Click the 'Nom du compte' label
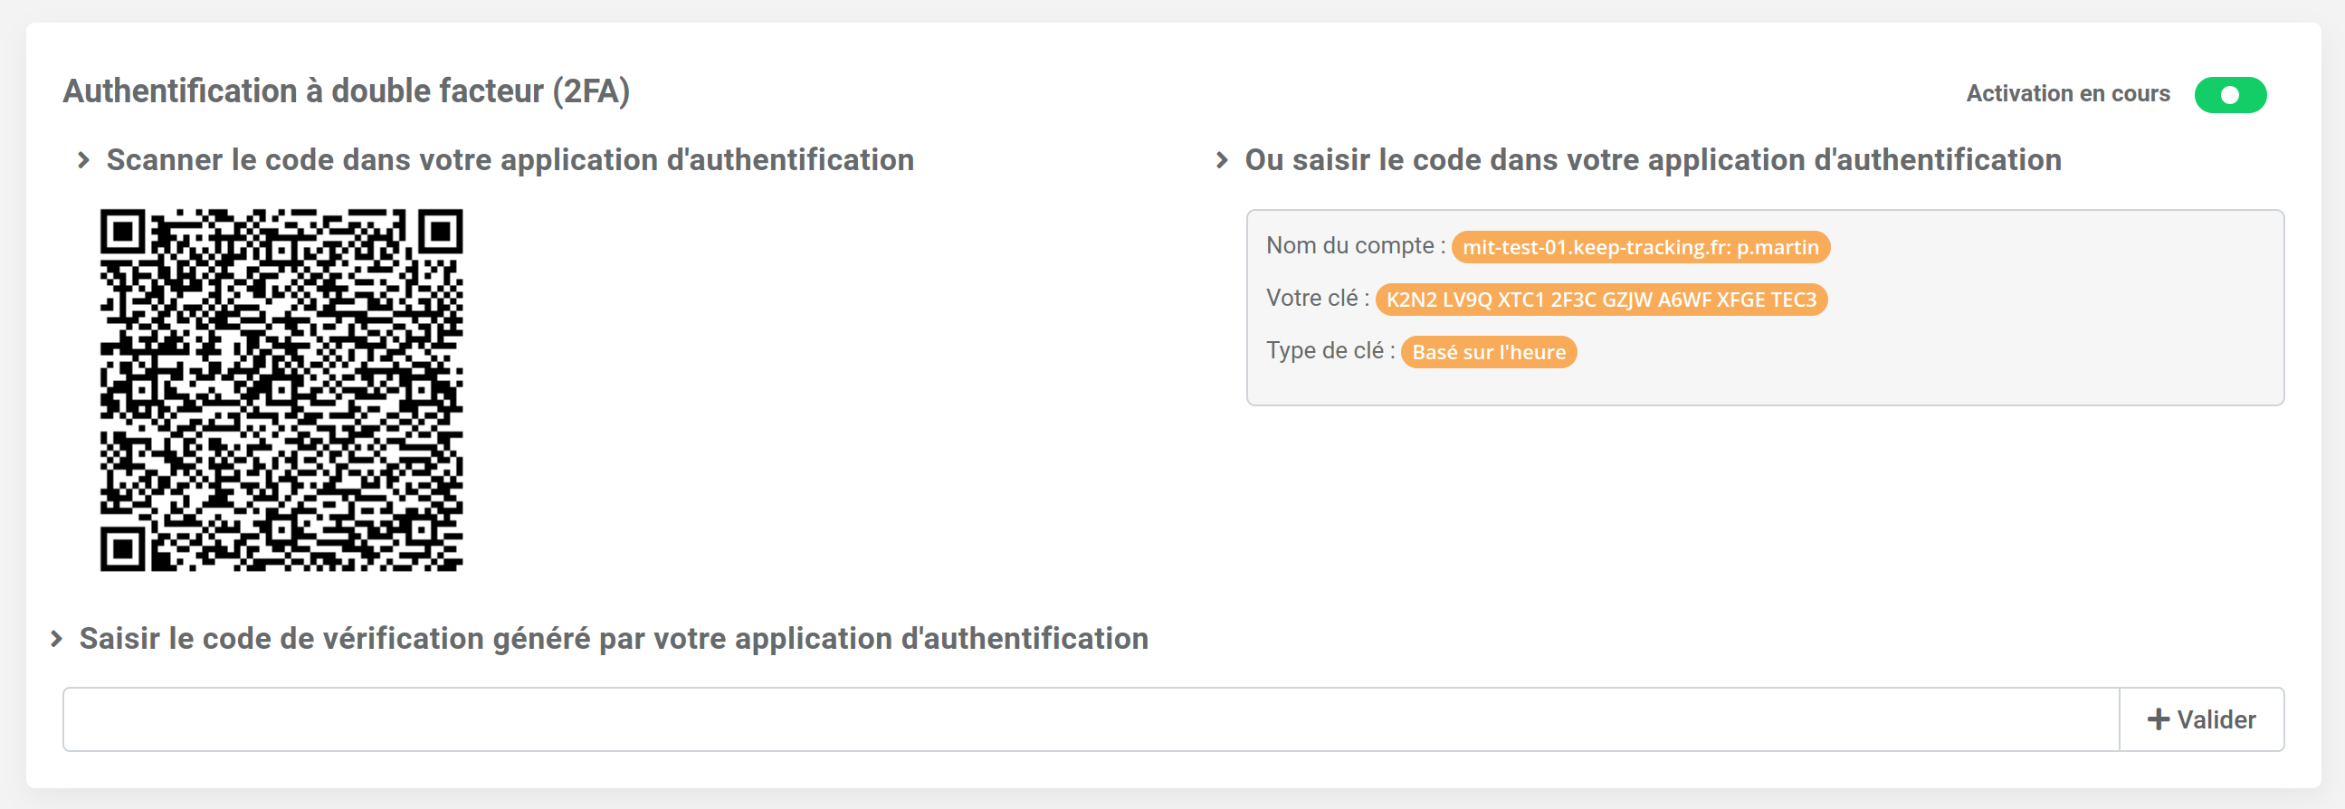The height and width of the screenshot is (809, 2345). 1349,246
